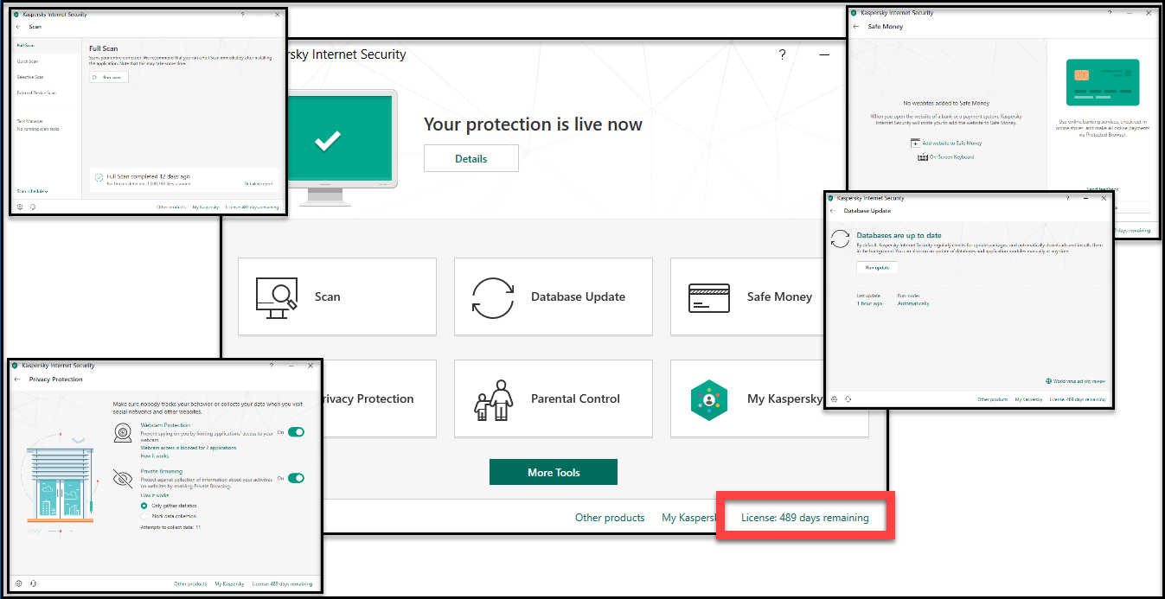
Task: Open How it works under Webcam Protection
Action: (154, 456)
